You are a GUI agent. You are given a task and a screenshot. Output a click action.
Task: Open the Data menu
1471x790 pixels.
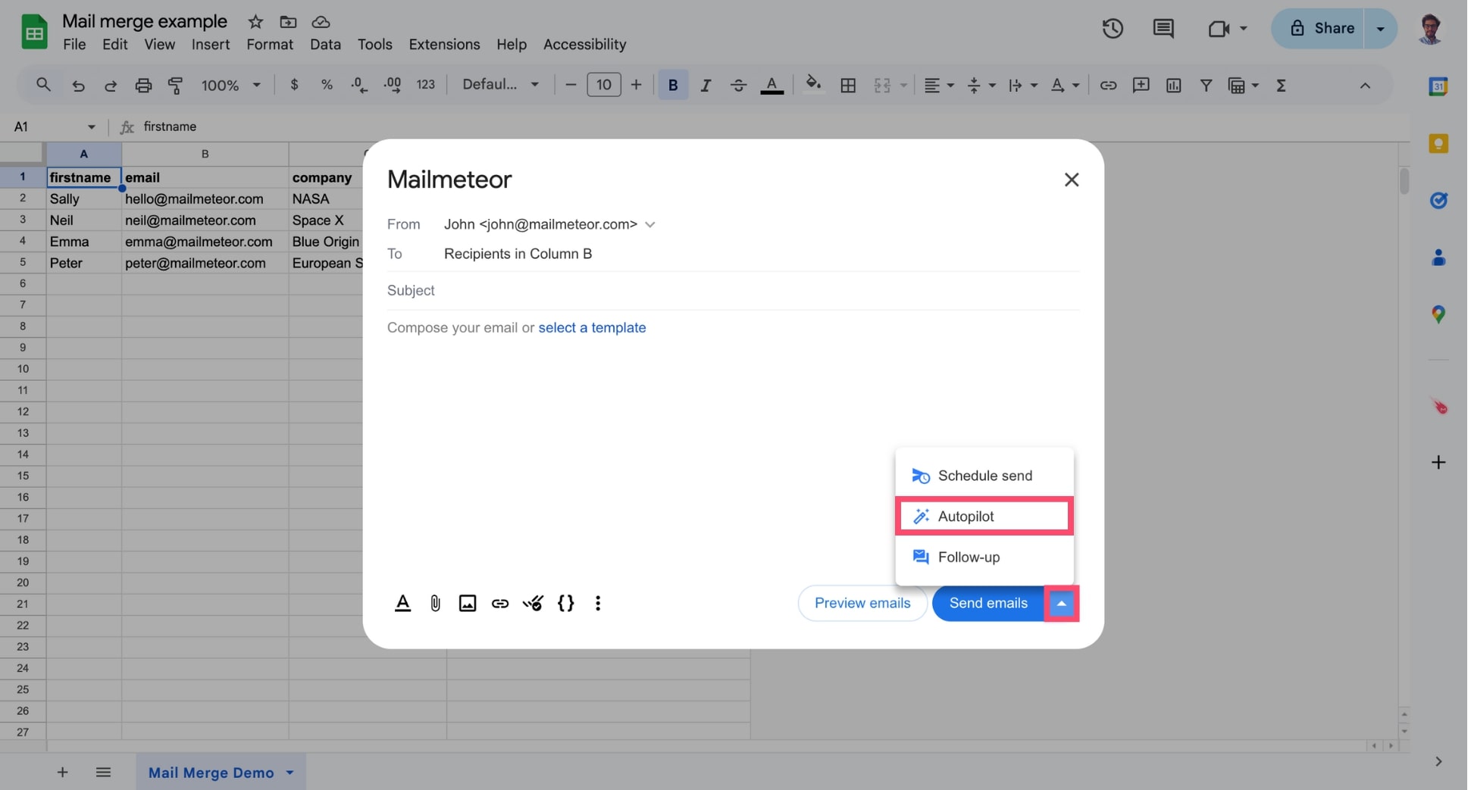point(325,45)
